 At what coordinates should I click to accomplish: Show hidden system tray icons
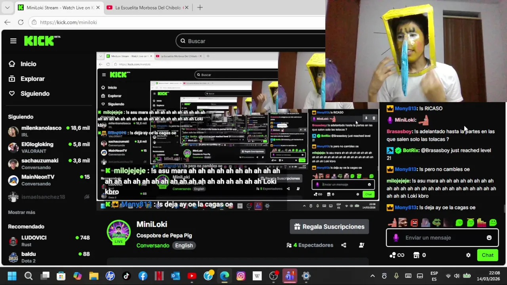372,276
